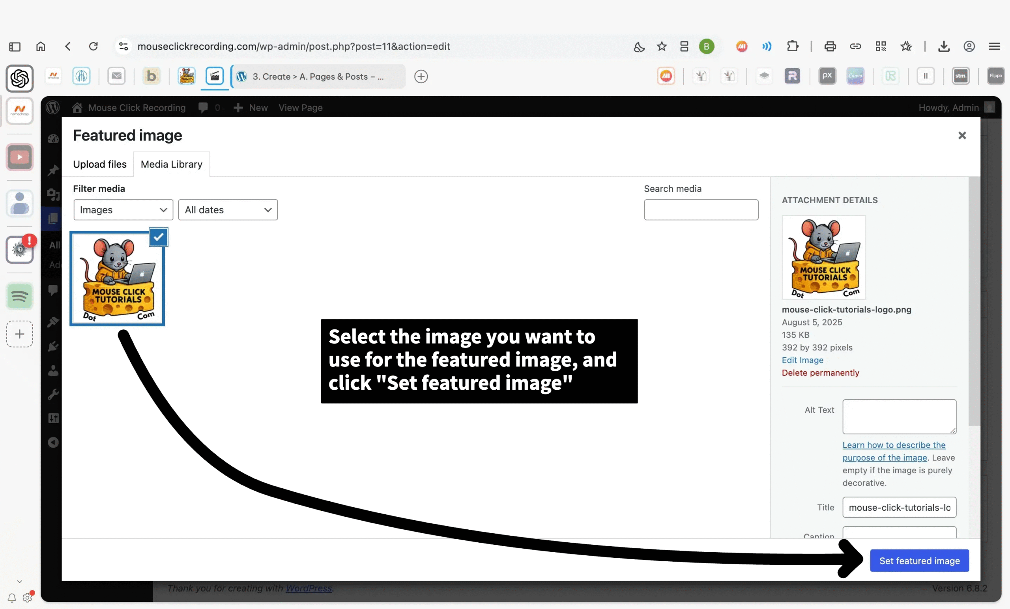Click the browser reload page icon

coord(94,46)
